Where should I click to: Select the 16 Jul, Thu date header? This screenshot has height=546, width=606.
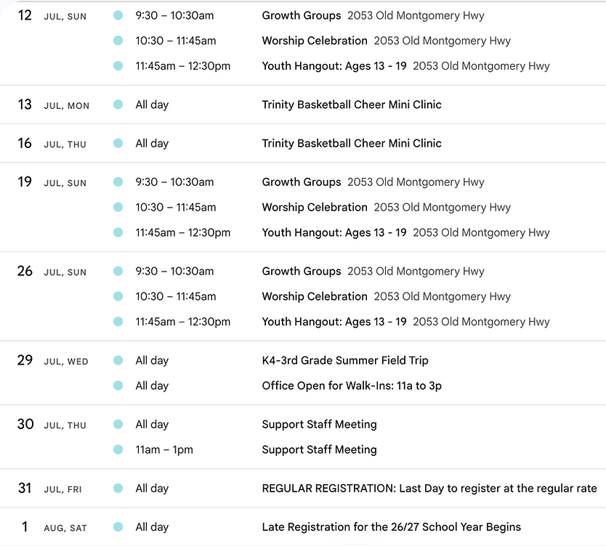52,143
